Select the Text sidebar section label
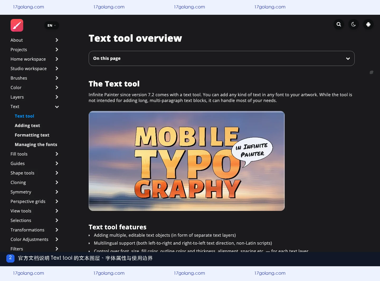380x281 pixels. pos(15,106)
